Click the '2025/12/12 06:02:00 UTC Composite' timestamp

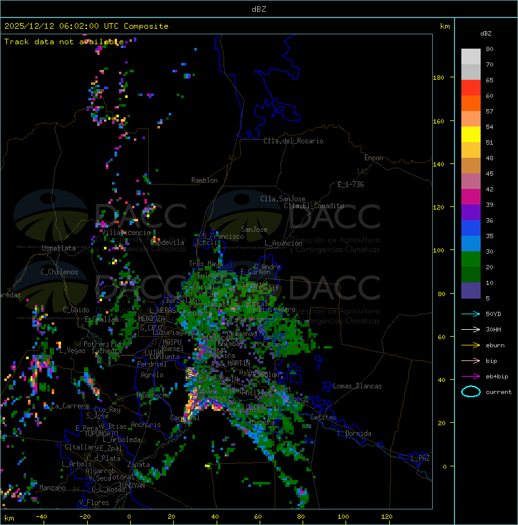pyautogui.click(x=87, y=26)
